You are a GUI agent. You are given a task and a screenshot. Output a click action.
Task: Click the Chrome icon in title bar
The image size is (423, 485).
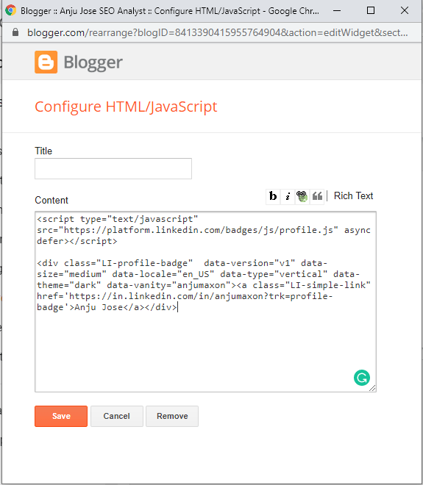[11, 10]
